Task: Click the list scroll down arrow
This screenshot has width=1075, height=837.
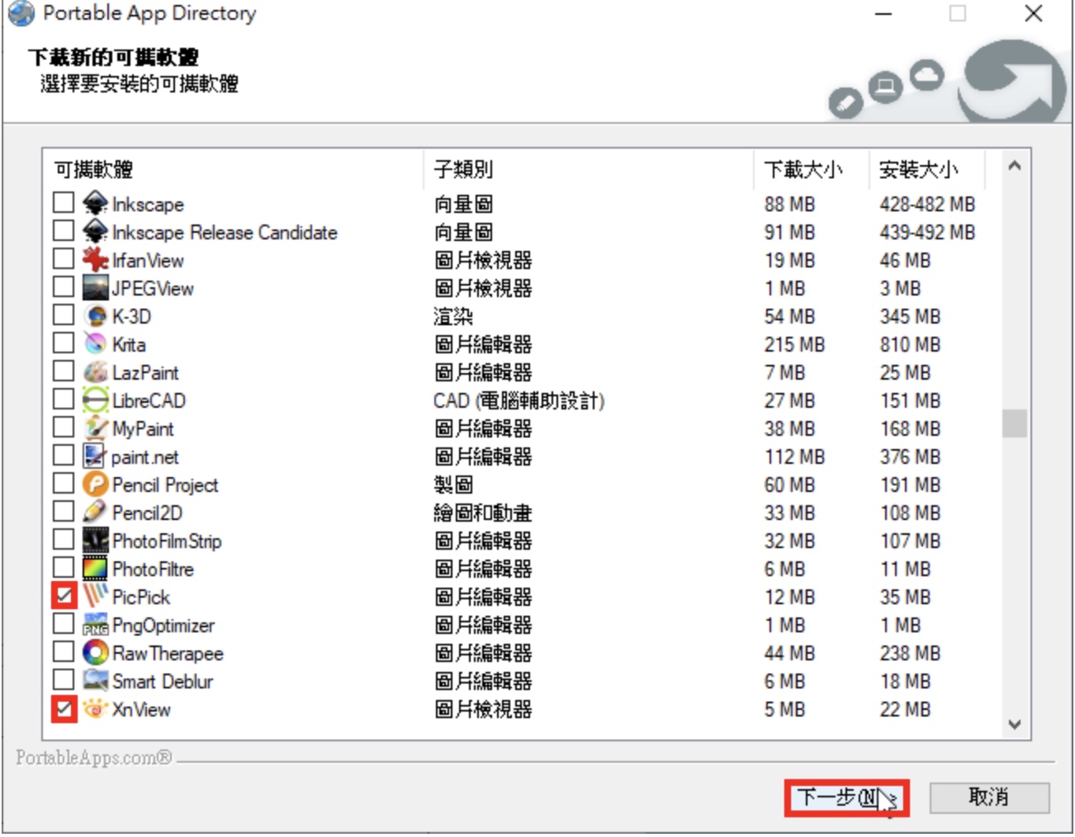Action: coord(1015,725)
